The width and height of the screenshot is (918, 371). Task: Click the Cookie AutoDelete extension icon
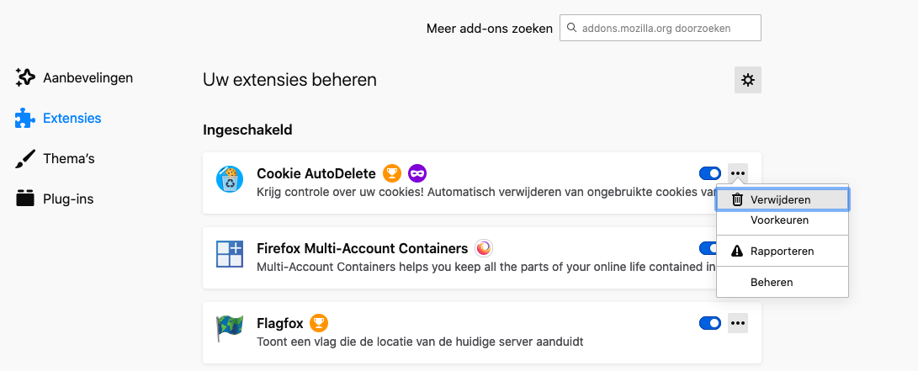click(229, 179)
